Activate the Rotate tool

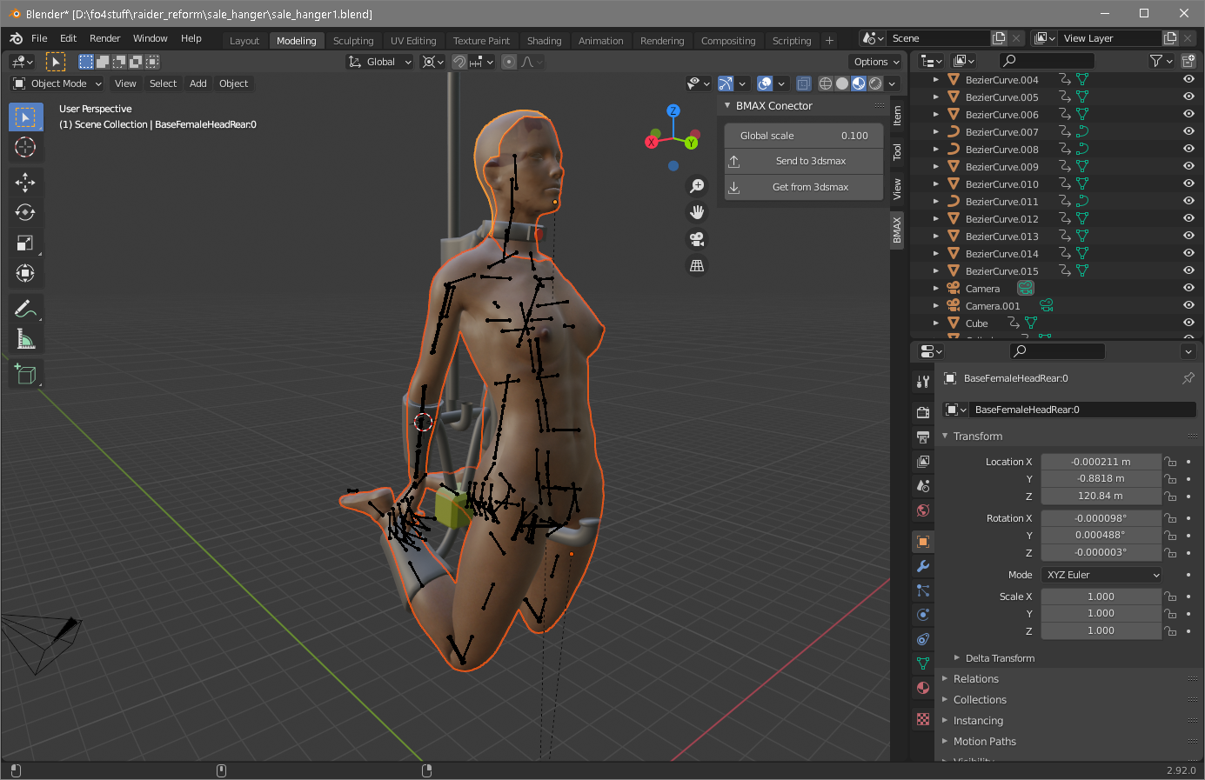click(x=25, y=212)
